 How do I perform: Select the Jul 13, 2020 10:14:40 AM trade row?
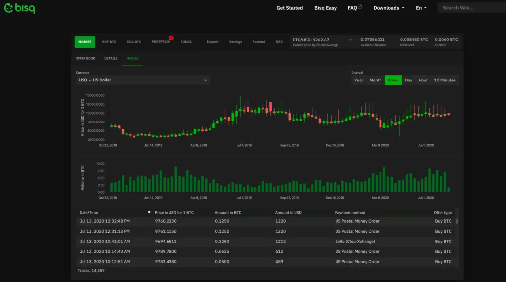tap(265, 251)
